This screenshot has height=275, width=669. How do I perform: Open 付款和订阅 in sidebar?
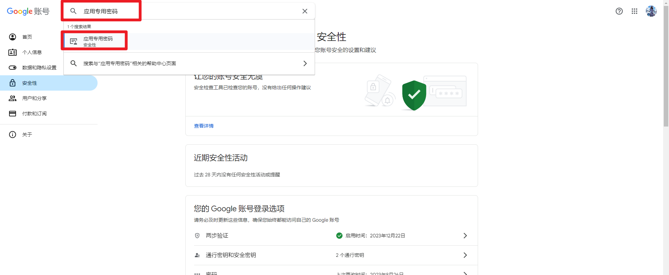[x=49, y=114]
